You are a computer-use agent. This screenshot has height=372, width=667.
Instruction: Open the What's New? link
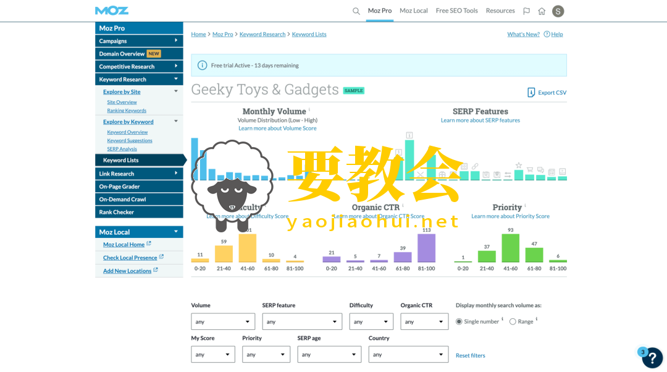coord(523,34)
